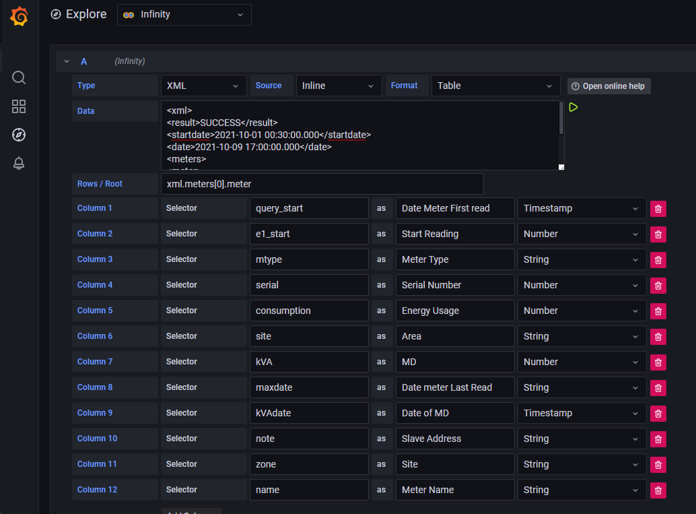The image size is (696, 514).
Task: Click the Dashboards sidebar icon
Action: pyautogui.click(x=19, y=106)
